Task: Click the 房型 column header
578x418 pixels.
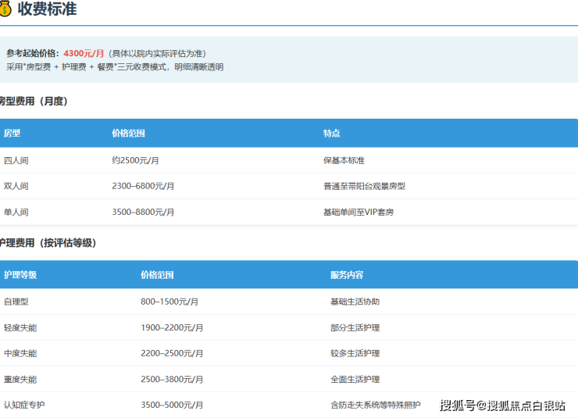Action: click(x=12, y=134)
